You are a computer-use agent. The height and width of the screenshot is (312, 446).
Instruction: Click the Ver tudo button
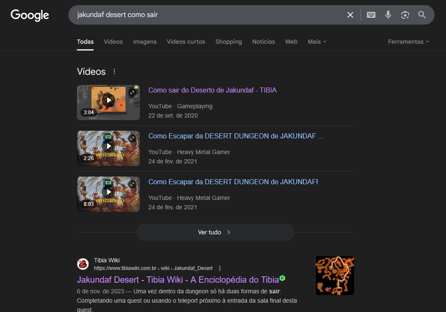[215, 232]
